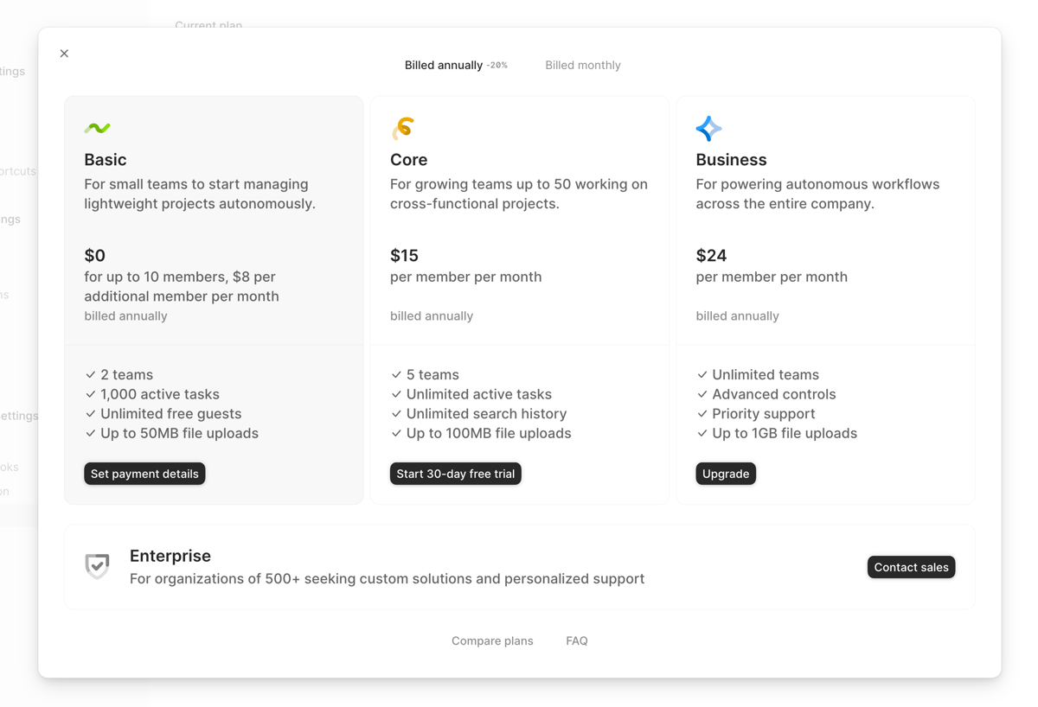The width and height of the screenshot is (1038, 707).
Task: Click the Enterprise shield icon
Action: [x=97, y=566]
